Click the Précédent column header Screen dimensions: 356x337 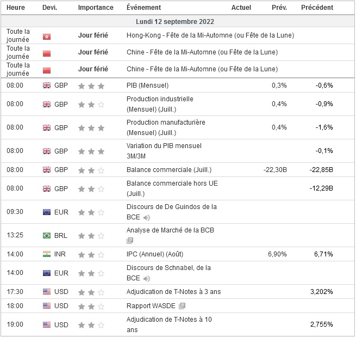317,8
